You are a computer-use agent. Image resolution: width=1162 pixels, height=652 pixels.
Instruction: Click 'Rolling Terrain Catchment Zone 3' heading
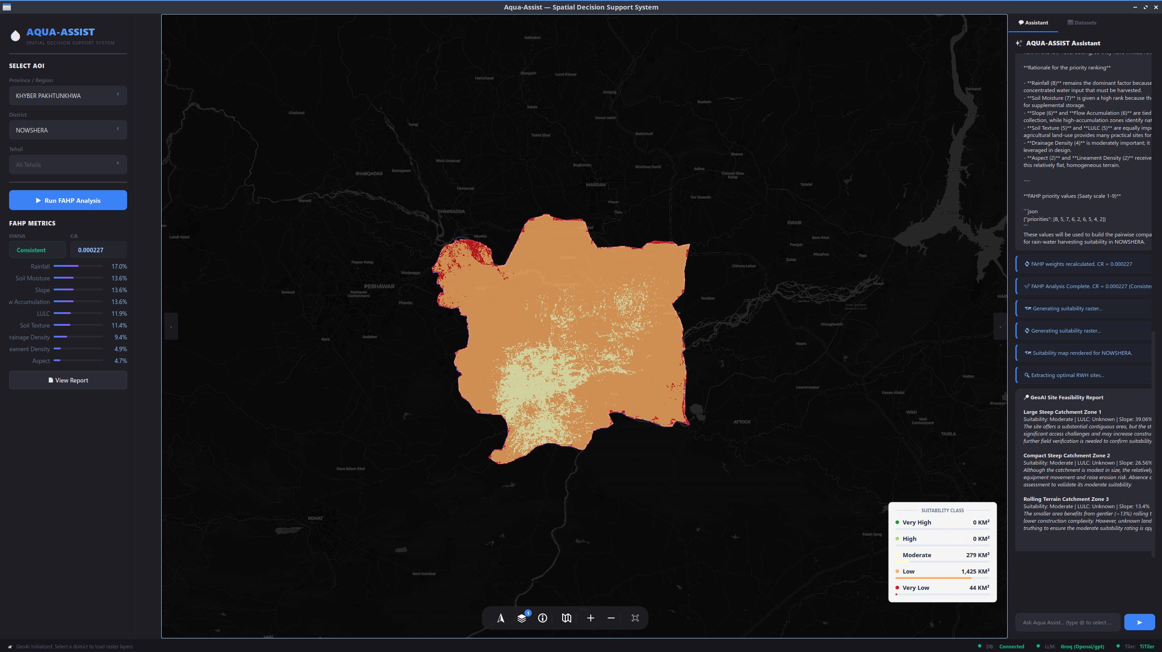click(1066, 499)
